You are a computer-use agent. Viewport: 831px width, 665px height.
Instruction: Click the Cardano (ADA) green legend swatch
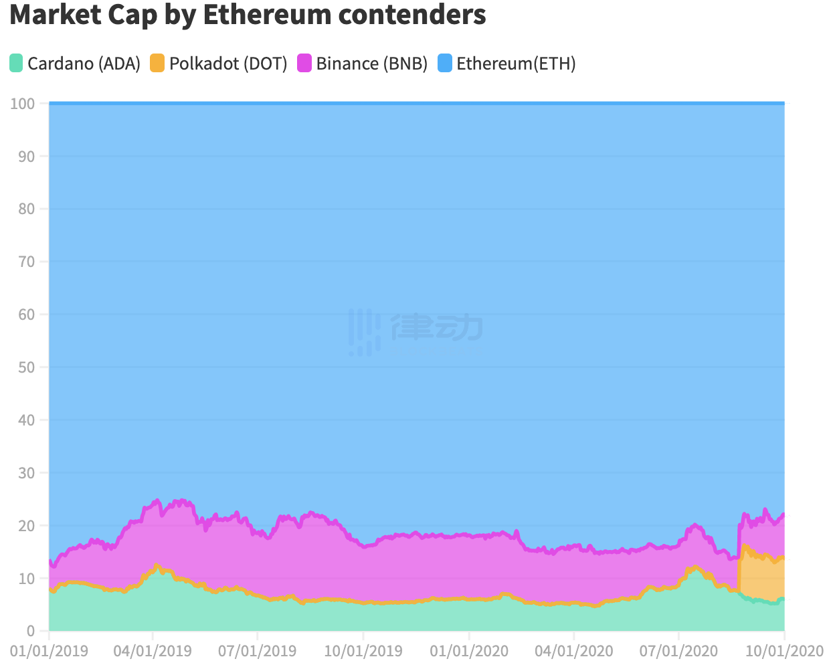(x=17, y=64)
